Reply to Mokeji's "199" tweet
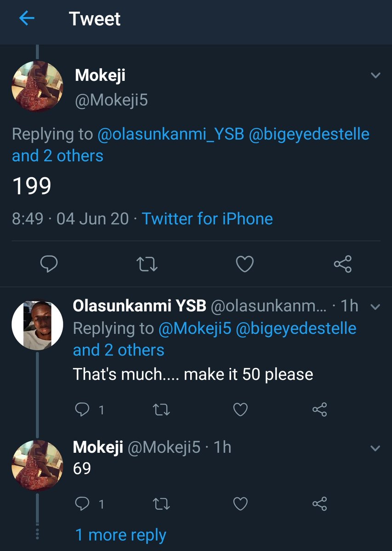The height and width of the screenshot is (551, 392). 49,264
